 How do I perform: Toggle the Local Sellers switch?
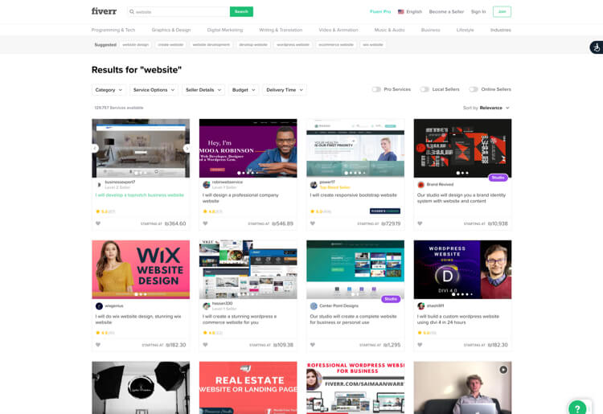(x=425, y=89)
